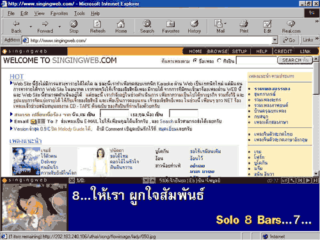
Task: Open the Back button history dropdown arrow
Action: coord(31,27)
